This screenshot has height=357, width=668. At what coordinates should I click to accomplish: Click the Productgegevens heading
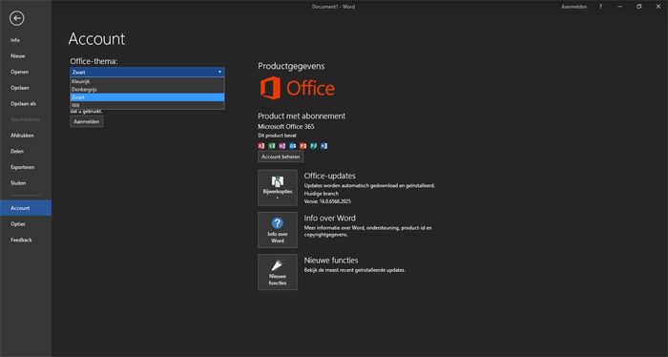click(x=291, y=66)
